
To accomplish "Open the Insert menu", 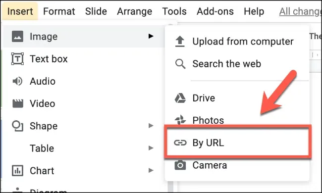I will click(x=20, y=11).
